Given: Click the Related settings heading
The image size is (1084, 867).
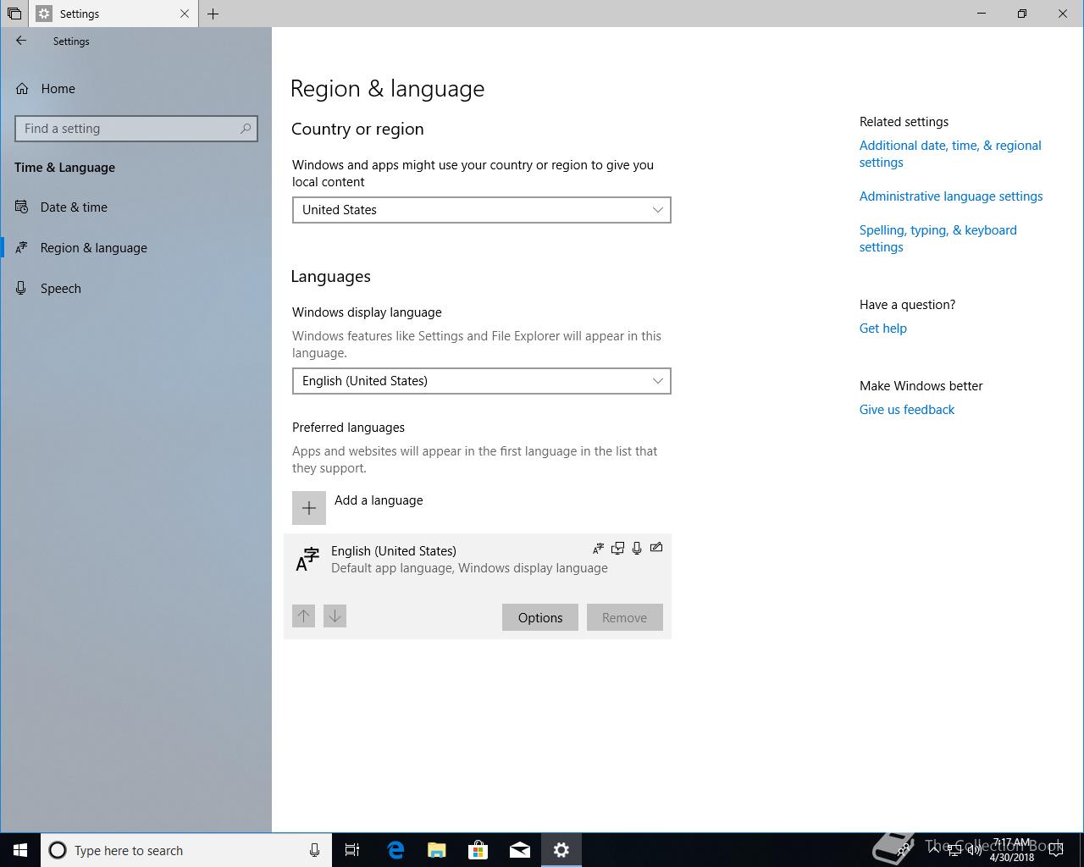Looking at the screenshot, I should click(904, 122).
